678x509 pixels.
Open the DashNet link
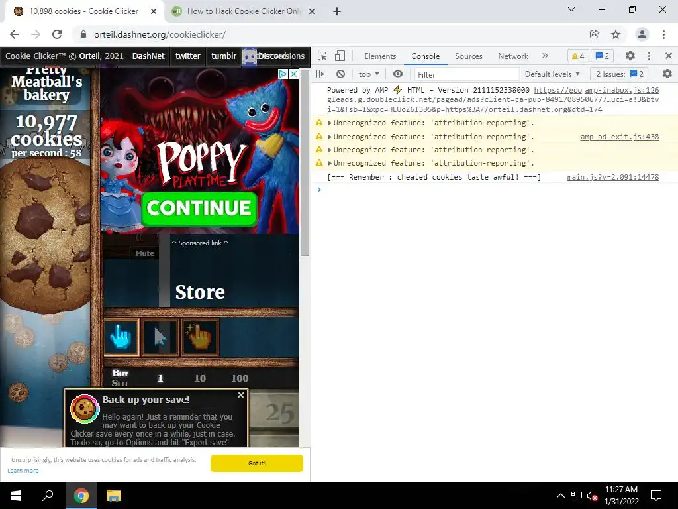pyautogui.click(x=148, y=56)
